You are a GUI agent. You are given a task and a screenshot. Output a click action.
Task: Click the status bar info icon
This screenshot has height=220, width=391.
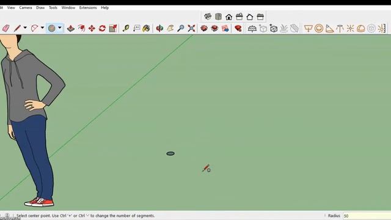point(7,216)
